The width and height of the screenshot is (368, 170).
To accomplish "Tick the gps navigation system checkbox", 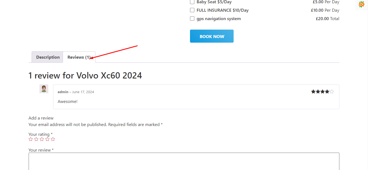I will point(192,19).
